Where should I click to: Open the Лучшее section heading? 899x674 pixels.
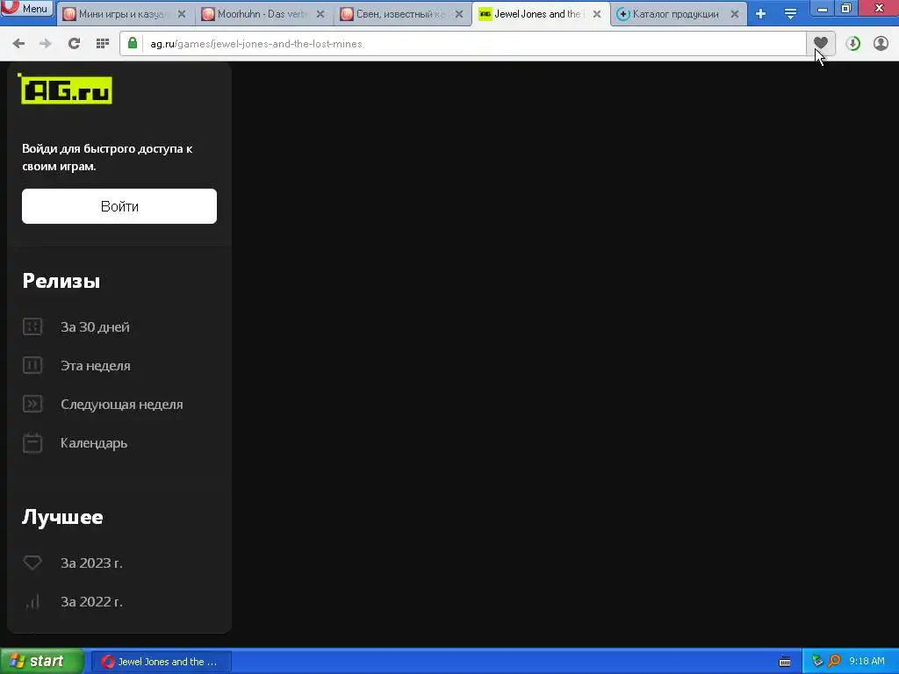62,517
